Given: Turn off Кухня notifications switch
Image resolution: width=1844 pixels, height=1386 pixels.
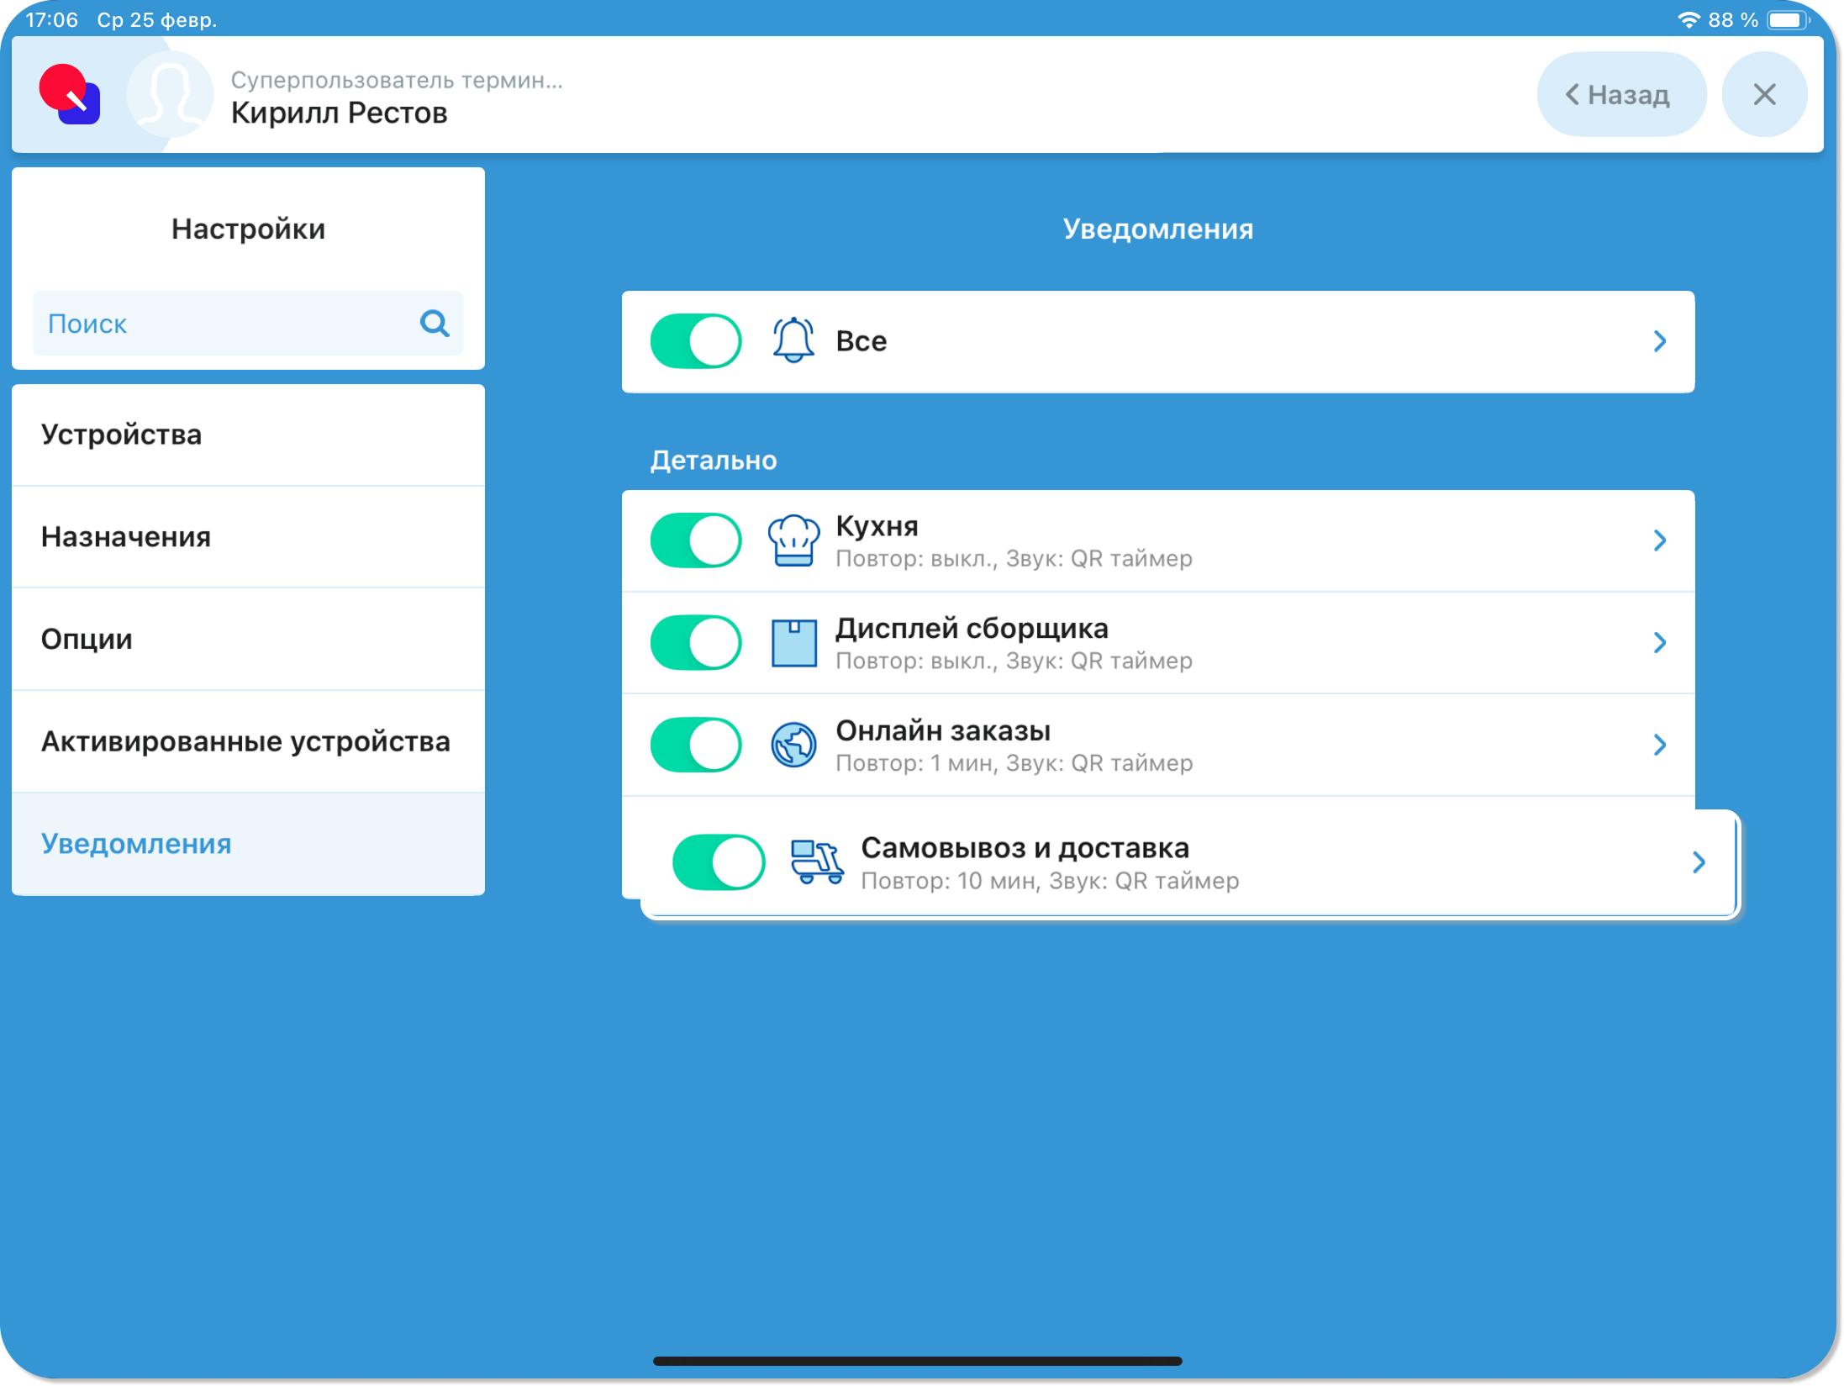Looking at the screenshot, I should pyautogui.click(x=696, y=540).
